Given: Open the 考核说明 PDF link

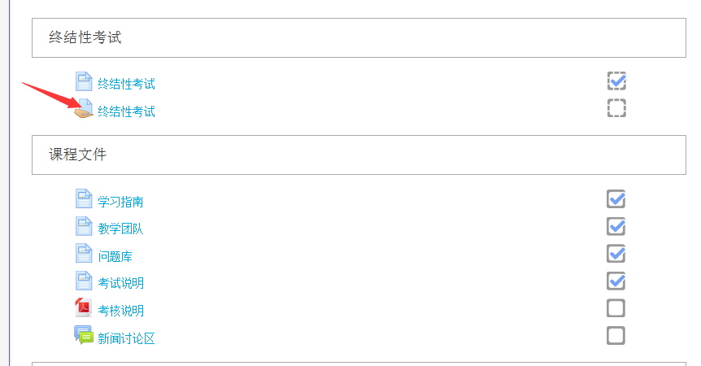Looking at the screenshot, I should pos(120,311).
